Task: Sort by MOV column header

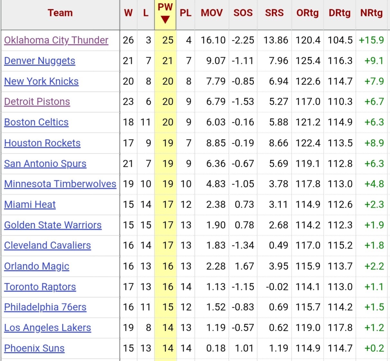Action: click(212, 13)
